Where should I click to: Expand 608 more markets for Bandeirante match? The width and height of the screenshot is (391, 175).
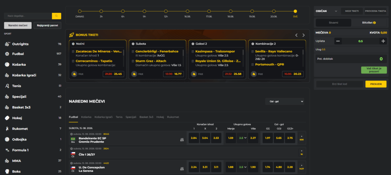(x=302, y=138)
